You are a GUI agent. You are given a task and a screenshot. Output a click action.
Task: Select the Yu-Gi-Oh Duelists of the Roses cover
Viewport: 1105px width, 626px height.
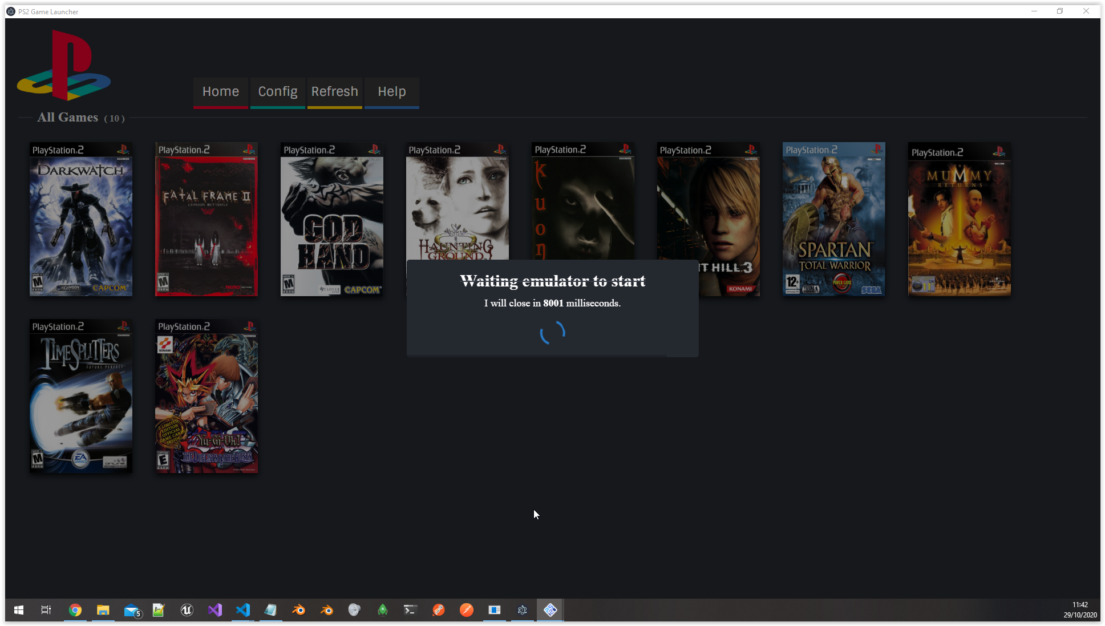207,396
